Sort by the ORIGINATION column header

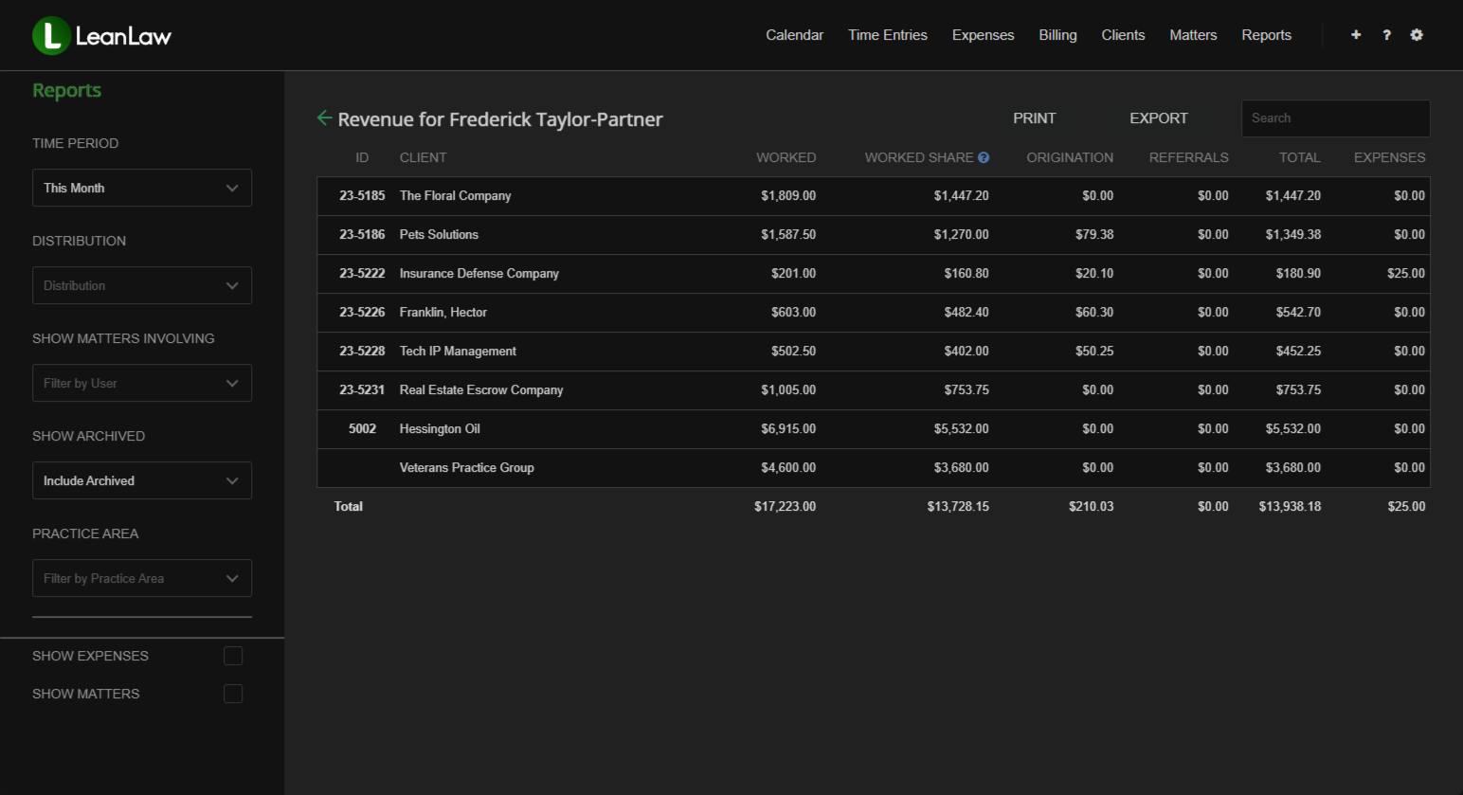(x=1070, y=157)
